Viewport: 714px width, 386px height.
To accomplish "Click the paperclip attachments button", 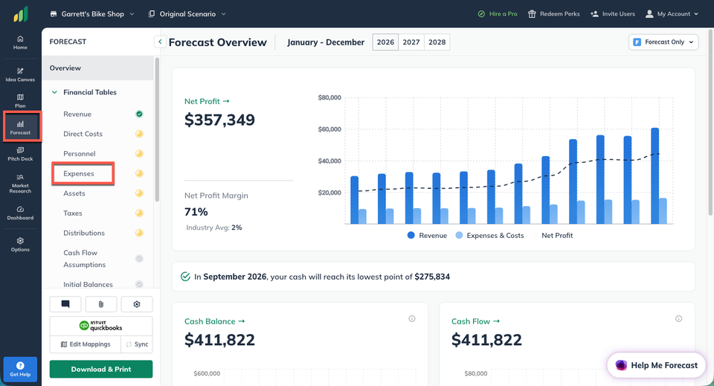I will (101, 304).
